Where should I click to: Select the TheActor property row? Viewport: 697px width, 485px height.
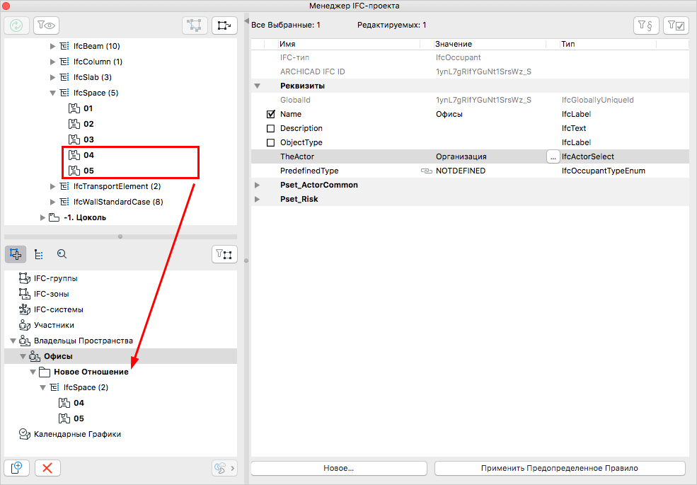[x=471, y=156]
